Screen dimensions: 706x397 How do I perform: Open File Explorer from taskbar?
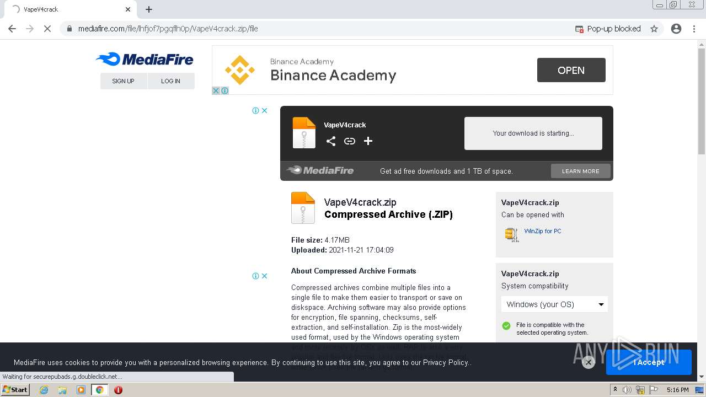(62, 390)
